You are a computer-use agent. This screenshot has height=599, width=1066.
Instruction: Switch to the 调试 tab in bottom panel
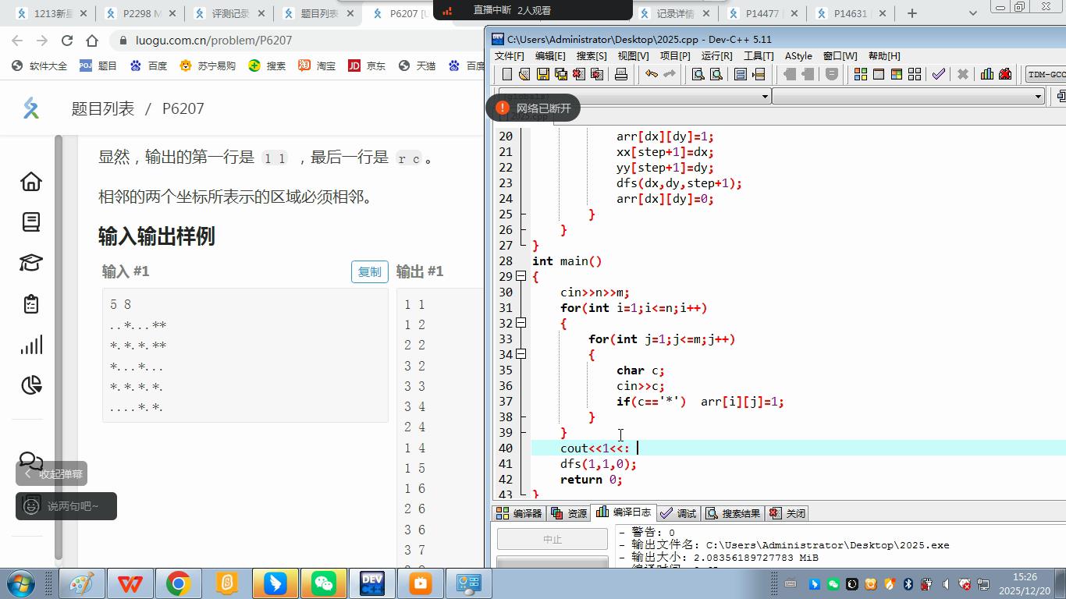[678, 513]
